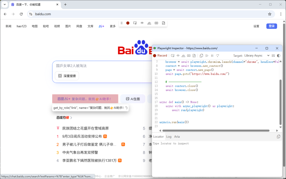The width and height of the screenshot is (286, 179).
Task: Click the scroll-left arrow below code editor
Action: tap(160, 130)
